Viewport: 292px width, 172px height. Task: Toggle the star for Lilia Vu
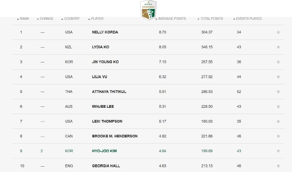click(x=278, y=77)
